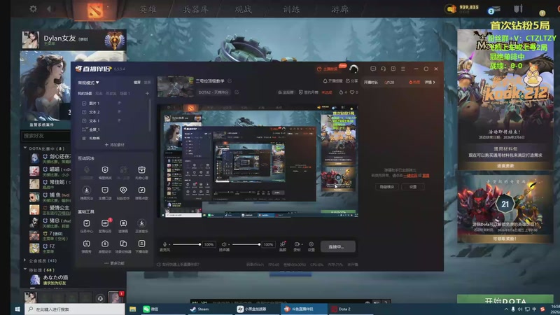
Task: Open beauty filter icon near record
Action: click(x=283, y=244)
